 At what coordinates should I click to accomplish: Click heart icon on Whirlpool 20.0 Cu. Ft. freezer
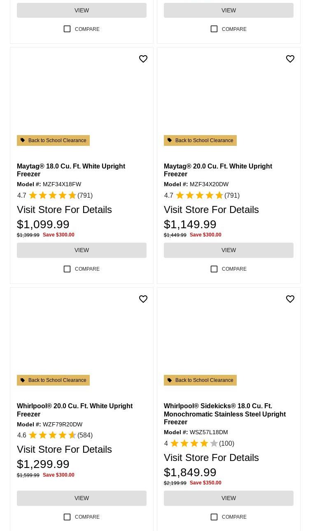pos(143,299)
